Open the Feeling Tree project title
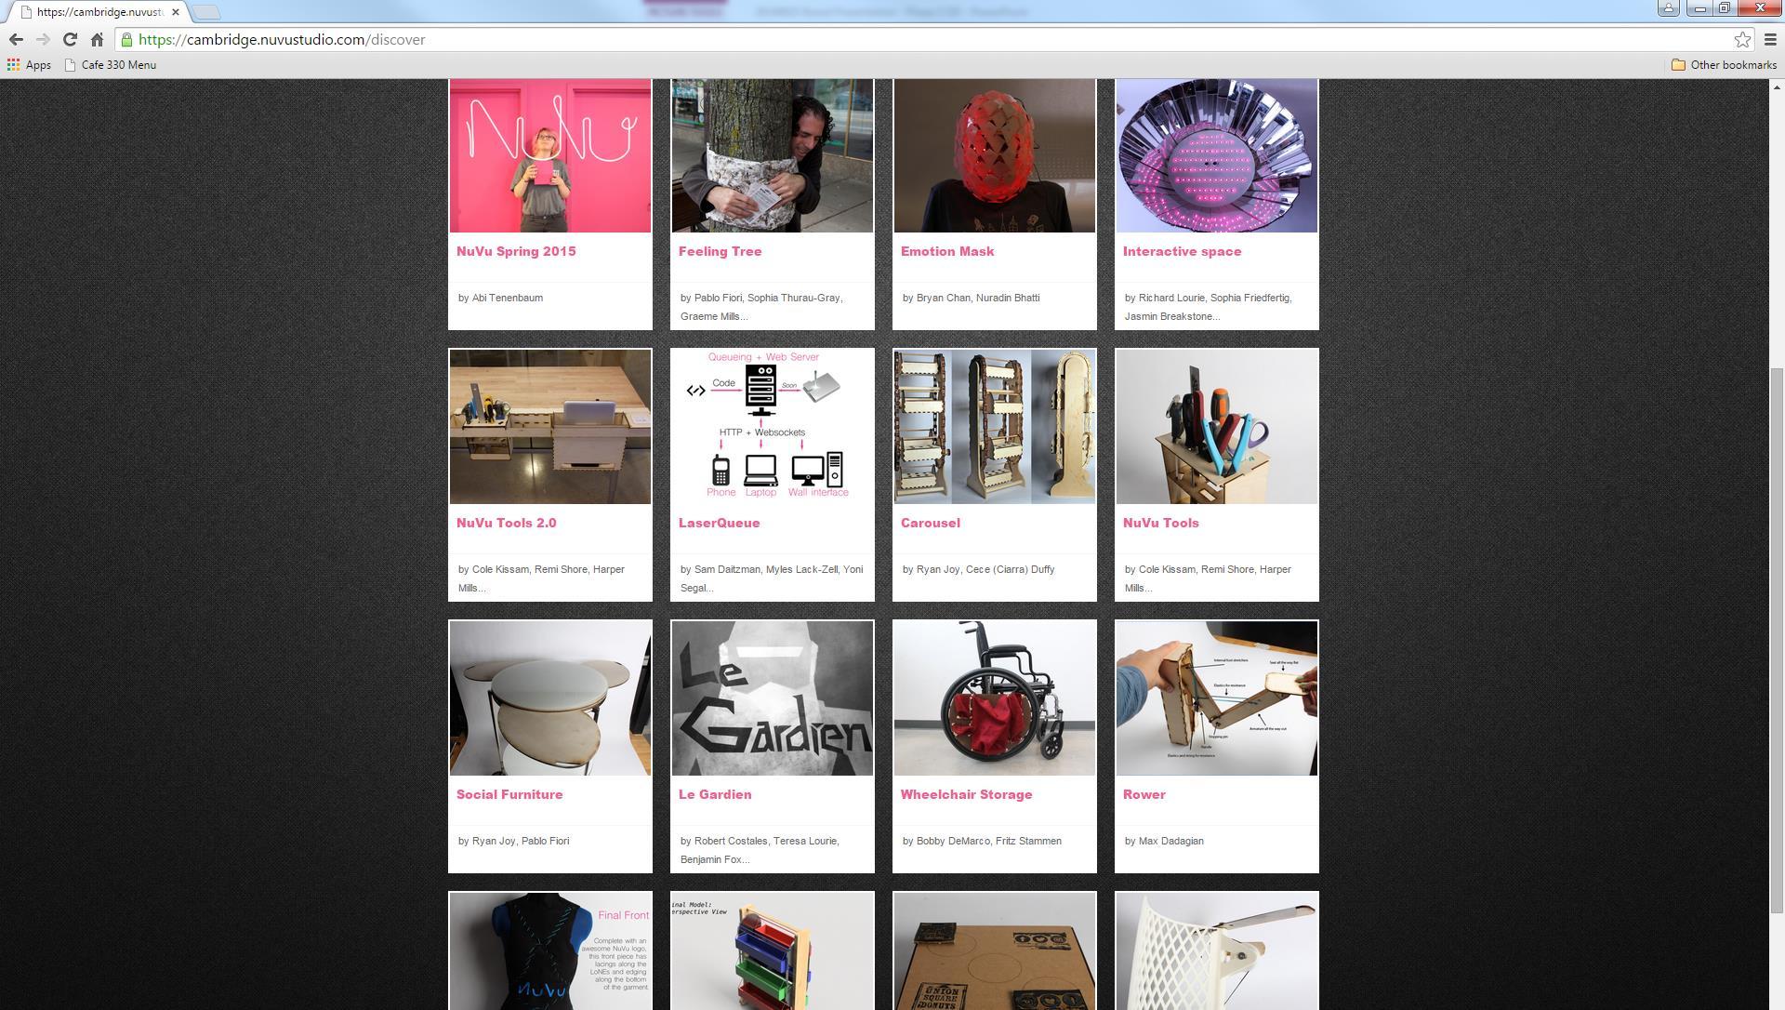The image size is (1785, 1010). 720,251
